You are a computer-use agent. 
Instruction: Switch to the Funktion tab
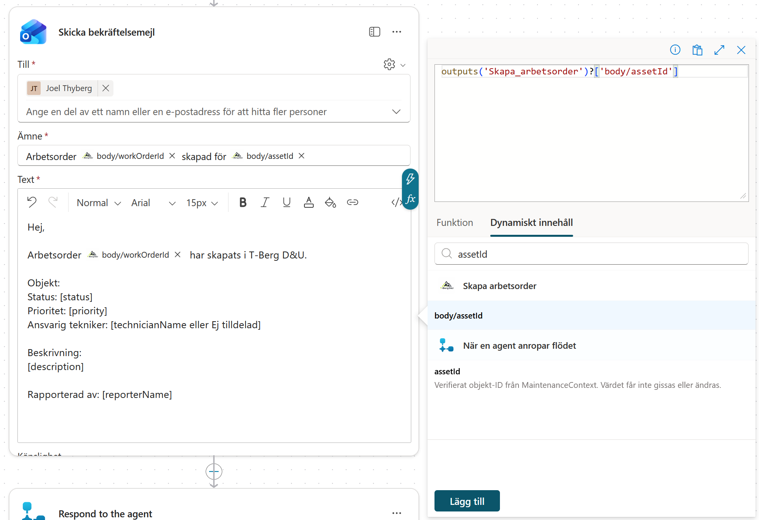pos(455,223)
